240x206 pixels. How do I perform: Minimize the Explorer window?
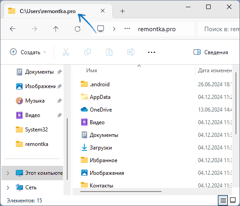point(188,7)
